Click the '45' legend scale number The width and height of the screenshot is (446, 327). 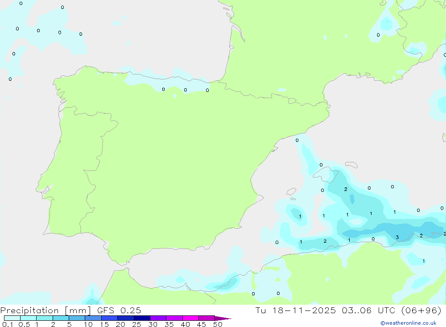coord(202,324)
